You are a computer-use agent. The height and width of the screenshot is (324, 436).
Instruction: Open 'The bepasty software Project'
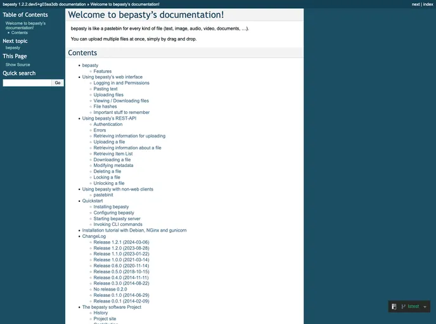pos(112,307)
